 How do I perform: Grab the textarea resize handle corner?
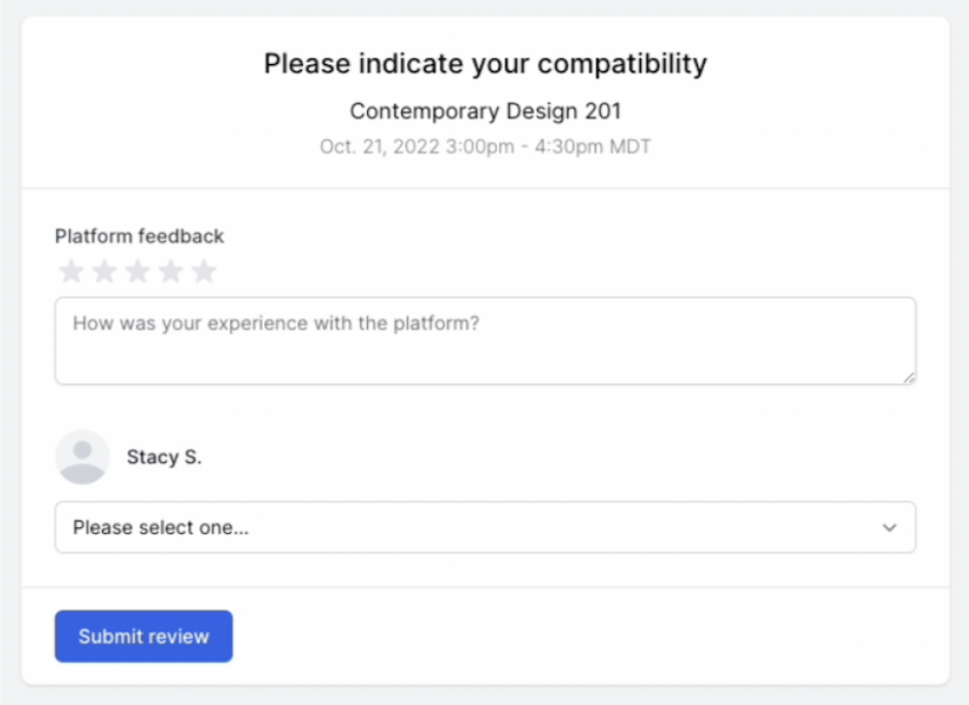[909, 378]
